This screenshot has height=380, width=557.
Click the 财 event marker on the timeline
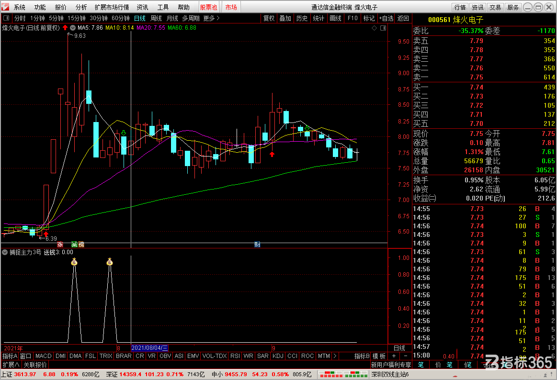pyautogui.click(x=257, y=245)
